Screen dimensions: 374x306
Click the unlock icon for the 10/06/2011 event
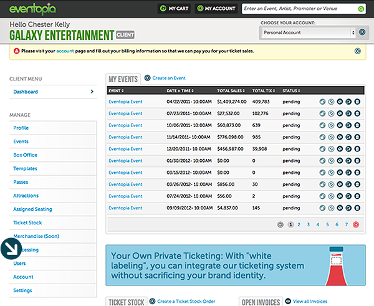[x=322, y=125]
